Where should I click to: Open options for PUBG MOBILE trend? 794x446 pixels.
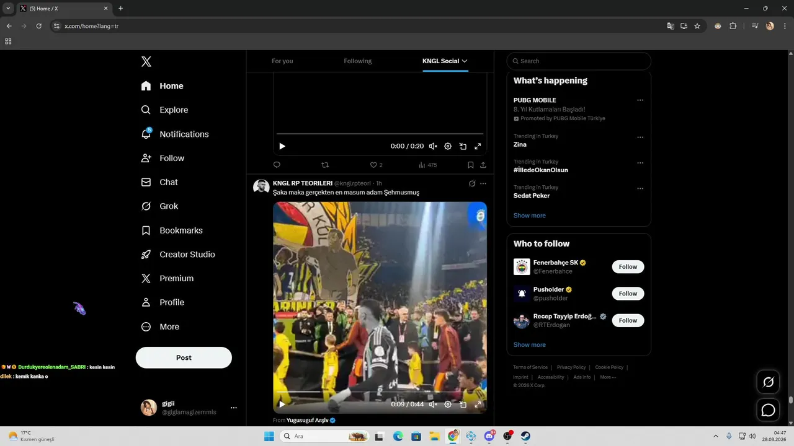(640, 100)
